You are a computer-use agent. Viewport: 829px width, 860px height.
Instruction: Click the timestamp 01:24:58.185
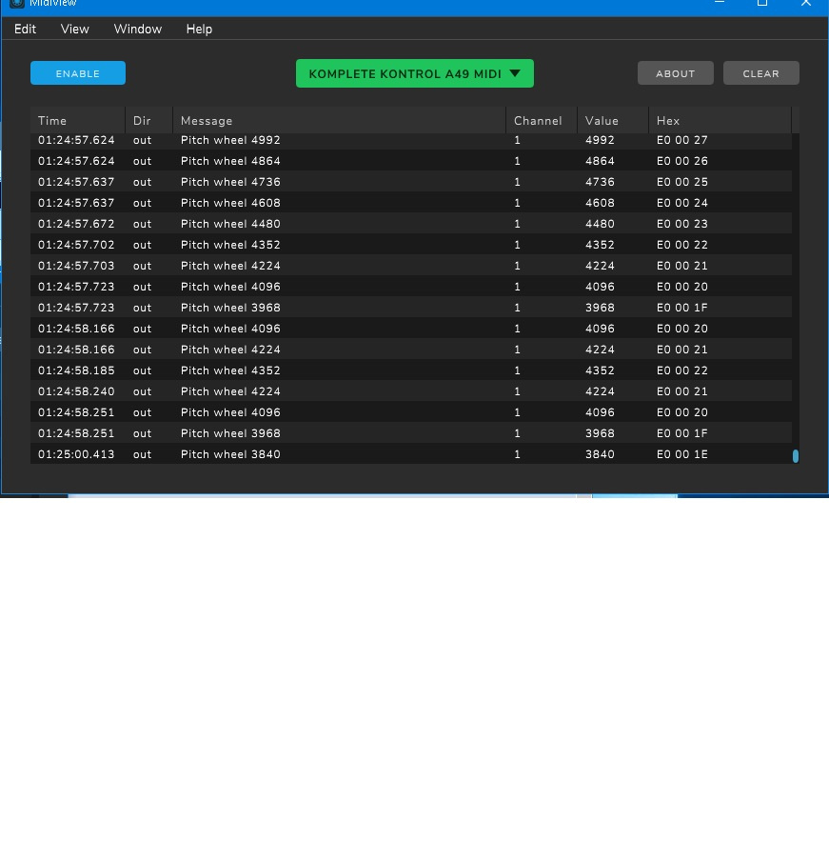[76, 370]
